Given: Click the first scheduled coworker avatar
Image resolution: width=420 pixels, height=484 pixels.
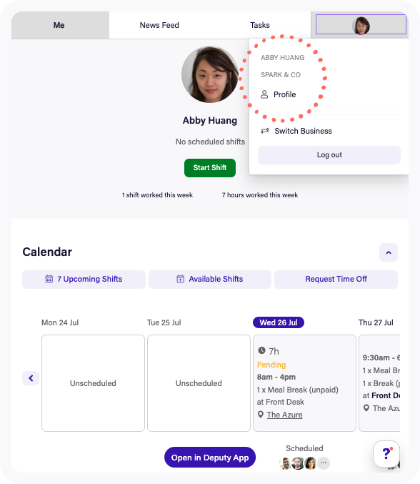Looking at the screenshot, I should point(286,463).
